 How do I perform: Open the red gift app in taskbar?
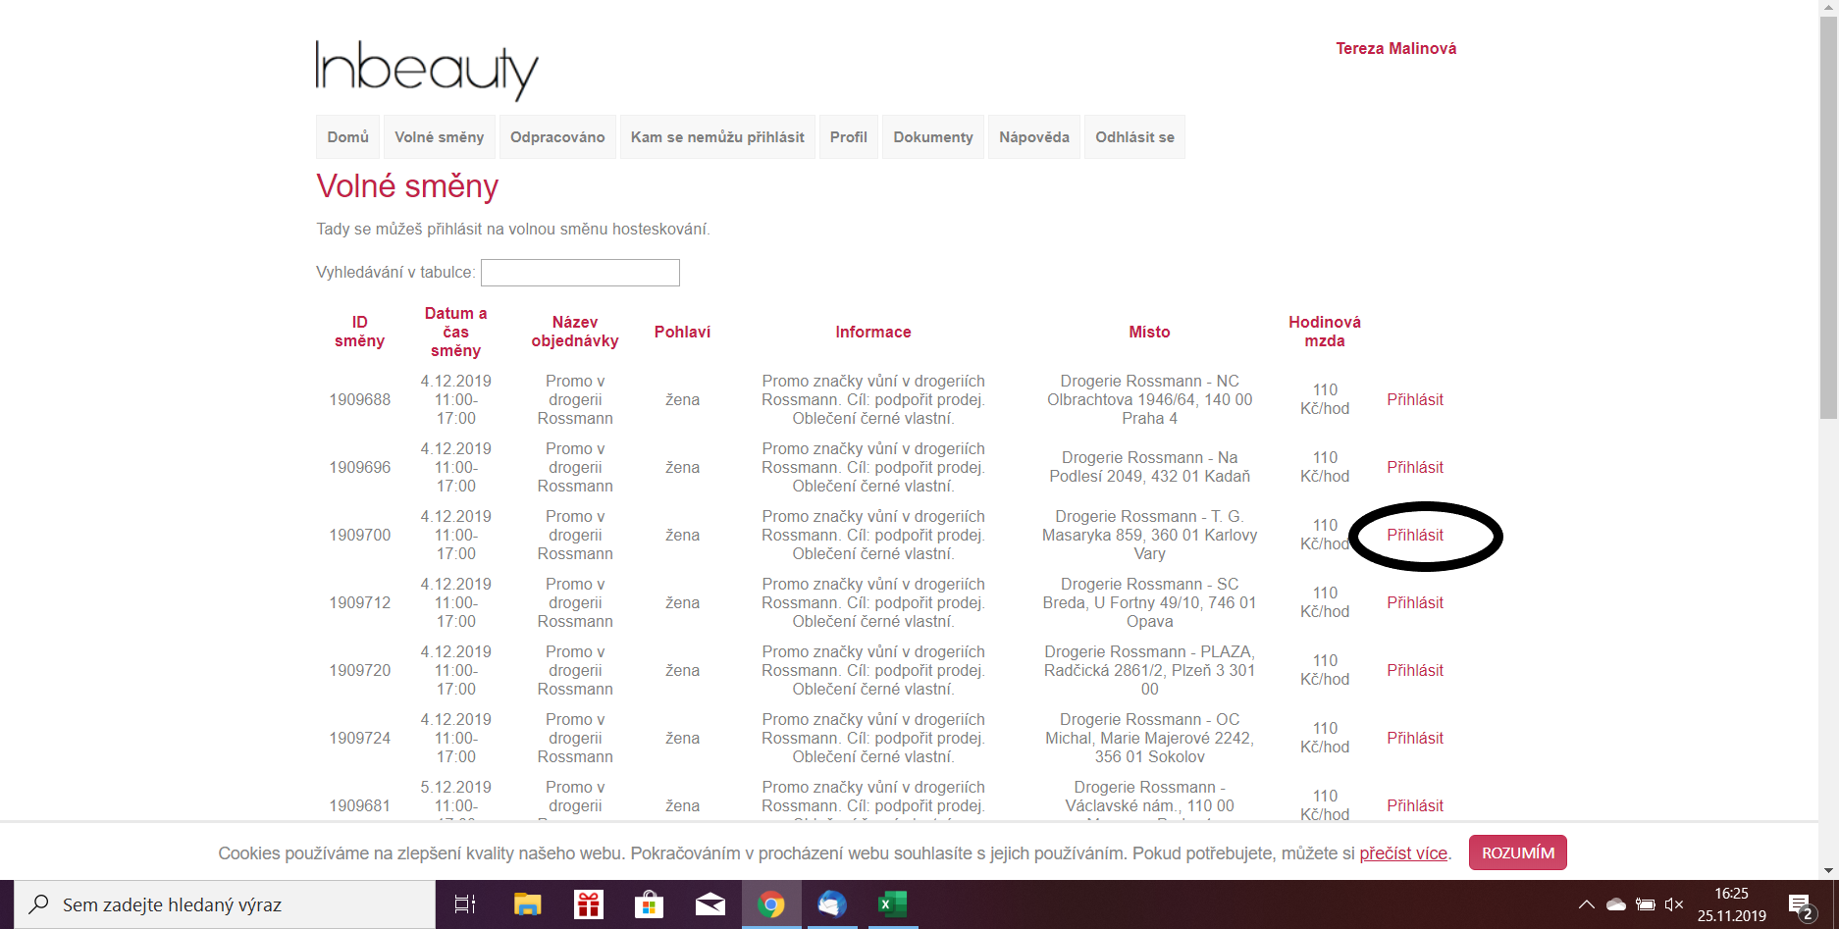coord(589,904)
